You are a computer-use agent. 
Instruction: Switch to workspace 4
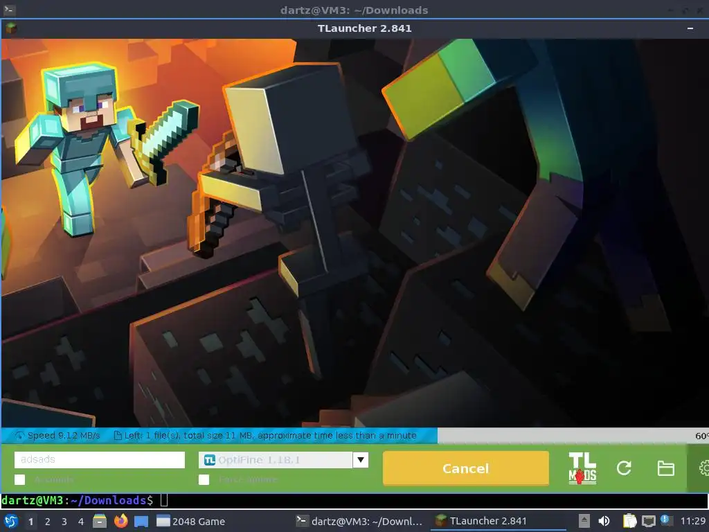81,522
